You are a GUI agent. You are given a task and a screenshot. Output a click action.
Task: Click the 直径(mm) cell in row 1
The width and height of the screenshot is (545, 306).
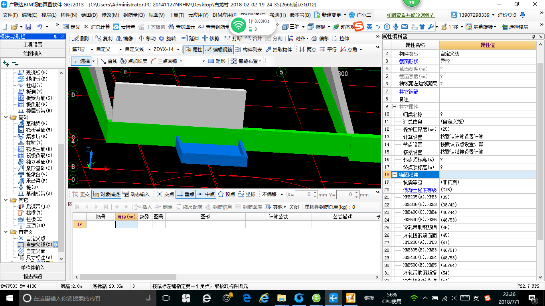(x=126, y=224)
